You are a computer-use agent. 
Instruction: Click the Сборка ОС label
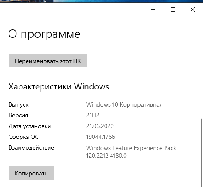pos(24,137)
